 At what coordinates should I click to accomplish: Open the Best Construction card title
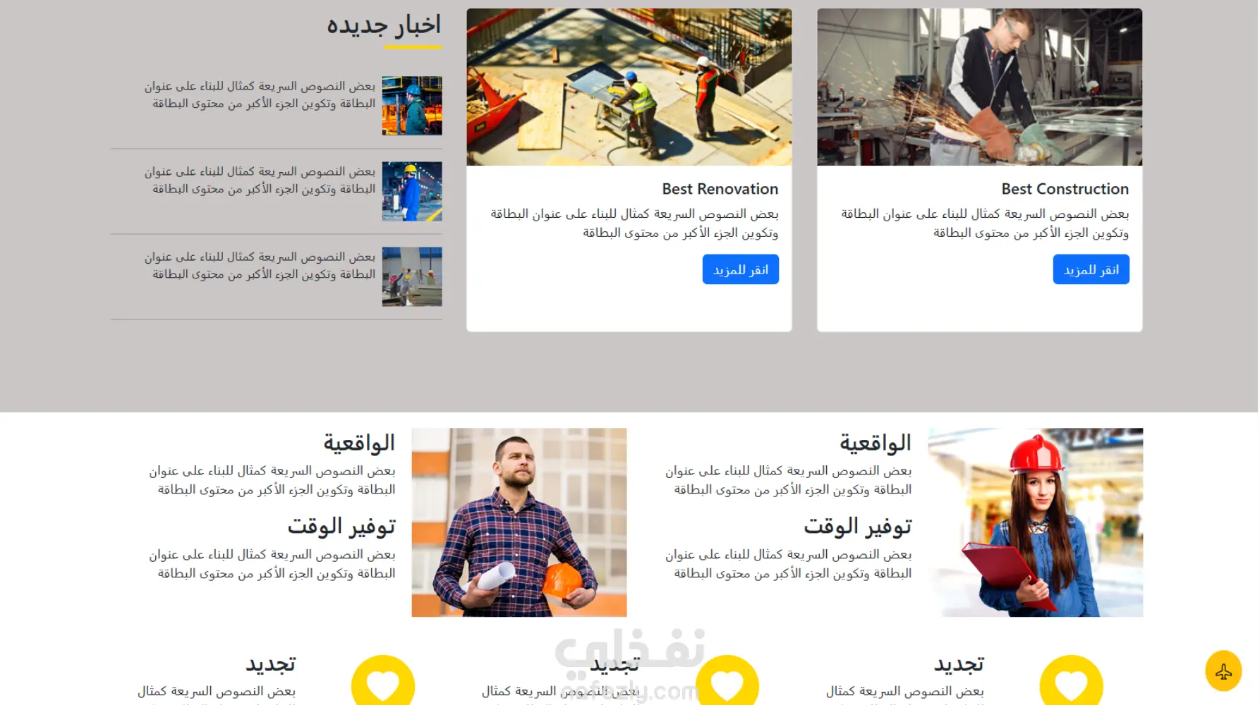click(1065, 189)
